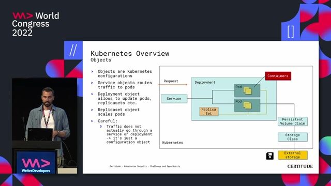Screen dimensions: 331x186
Task: Click the square brackets icon in blue tile
Action: pos(291,32)
